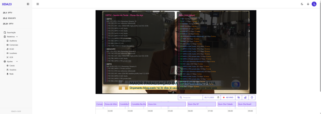Switch to live with AO VIVO button
Image resolution: width=321 pixels, height=114 pixels.
[228, 97]
